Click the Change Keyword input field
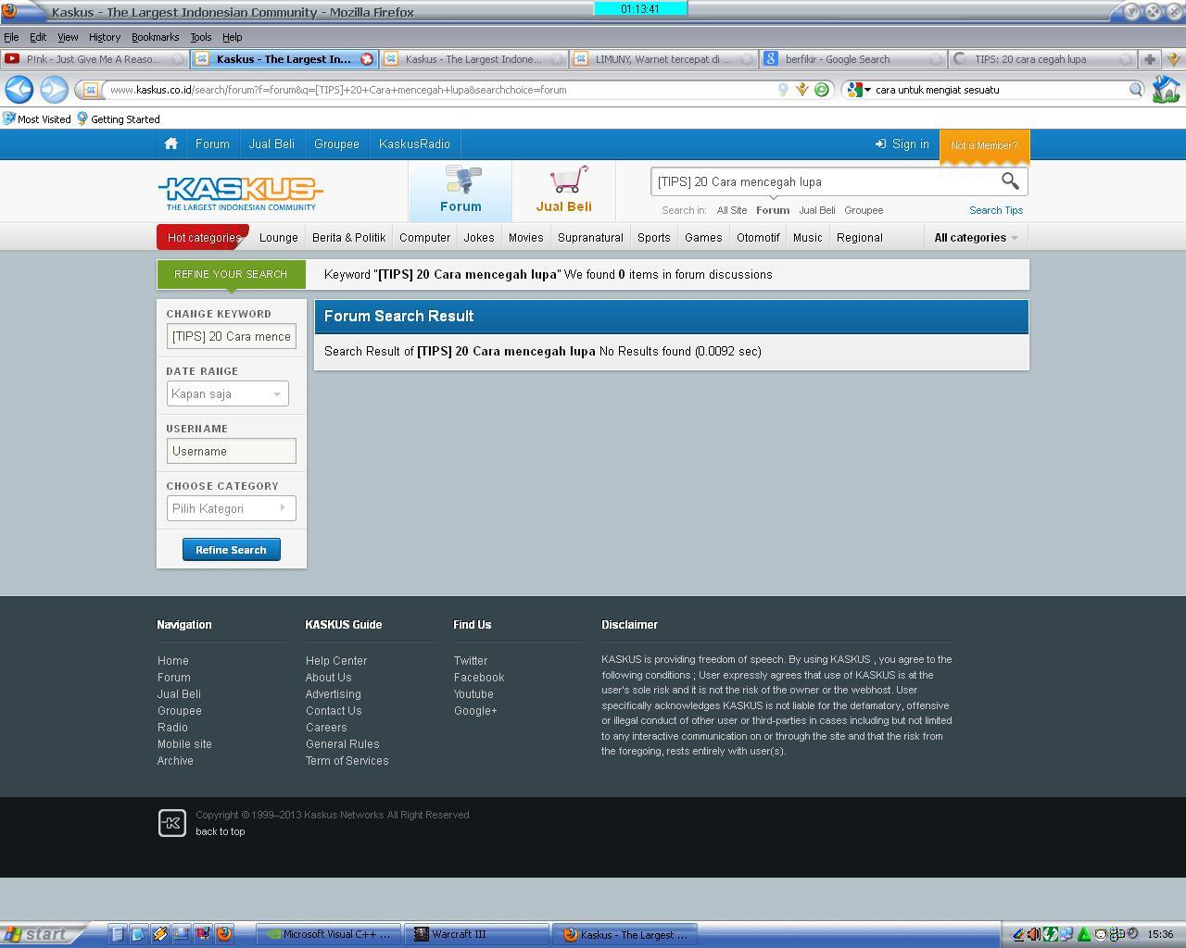This screenshot has width=1186, height=948. tap(231, 336)
